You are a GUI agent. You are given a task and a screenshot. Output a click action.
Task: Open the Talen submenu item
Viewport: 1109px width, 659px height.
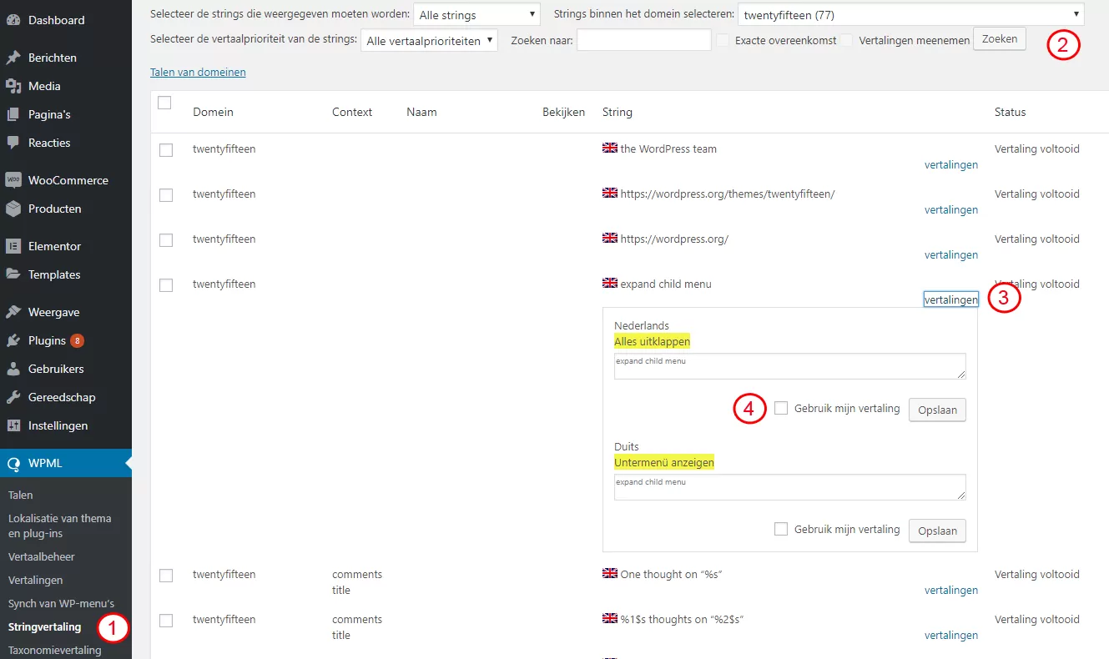click(21, 495)
